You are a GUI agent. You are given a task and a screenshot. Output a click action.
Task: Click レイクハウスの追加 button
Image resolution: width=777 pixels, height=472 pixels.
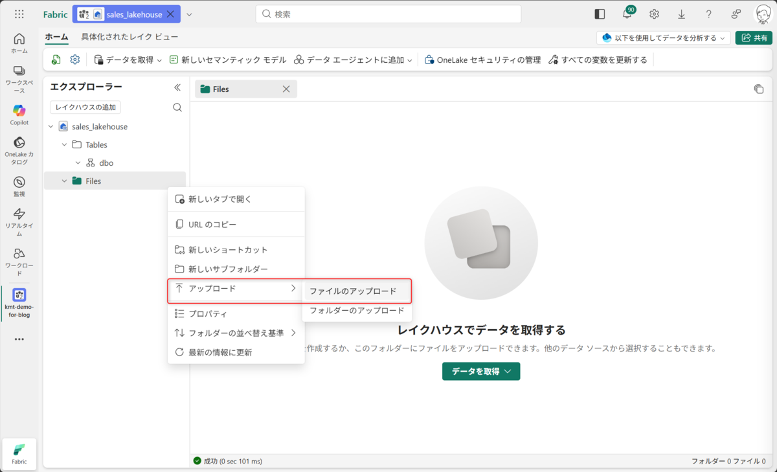pyautogui.click(x=85, y=107)
